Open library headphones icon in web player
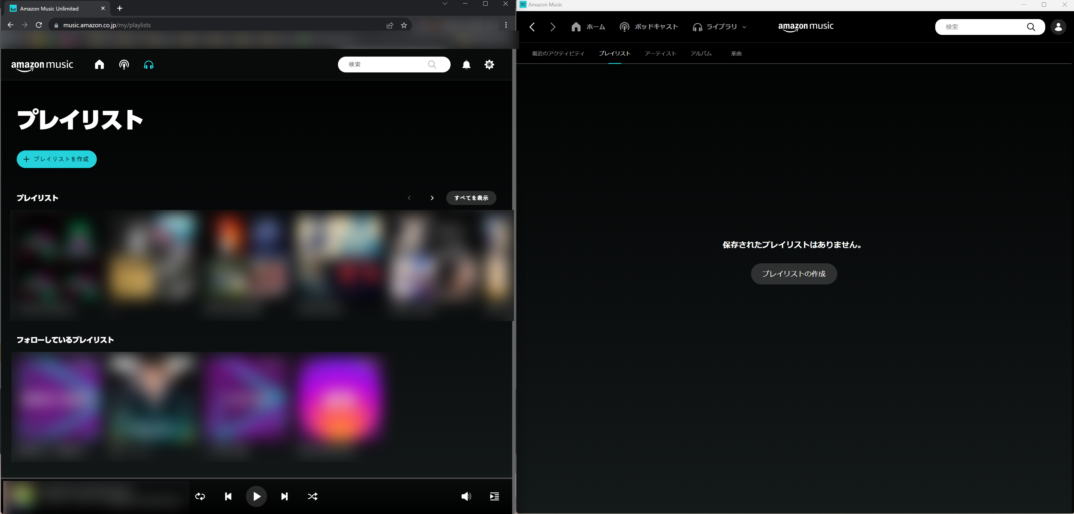The width and height of the screenshot is (1074, 514). click(x=149, y=65)
